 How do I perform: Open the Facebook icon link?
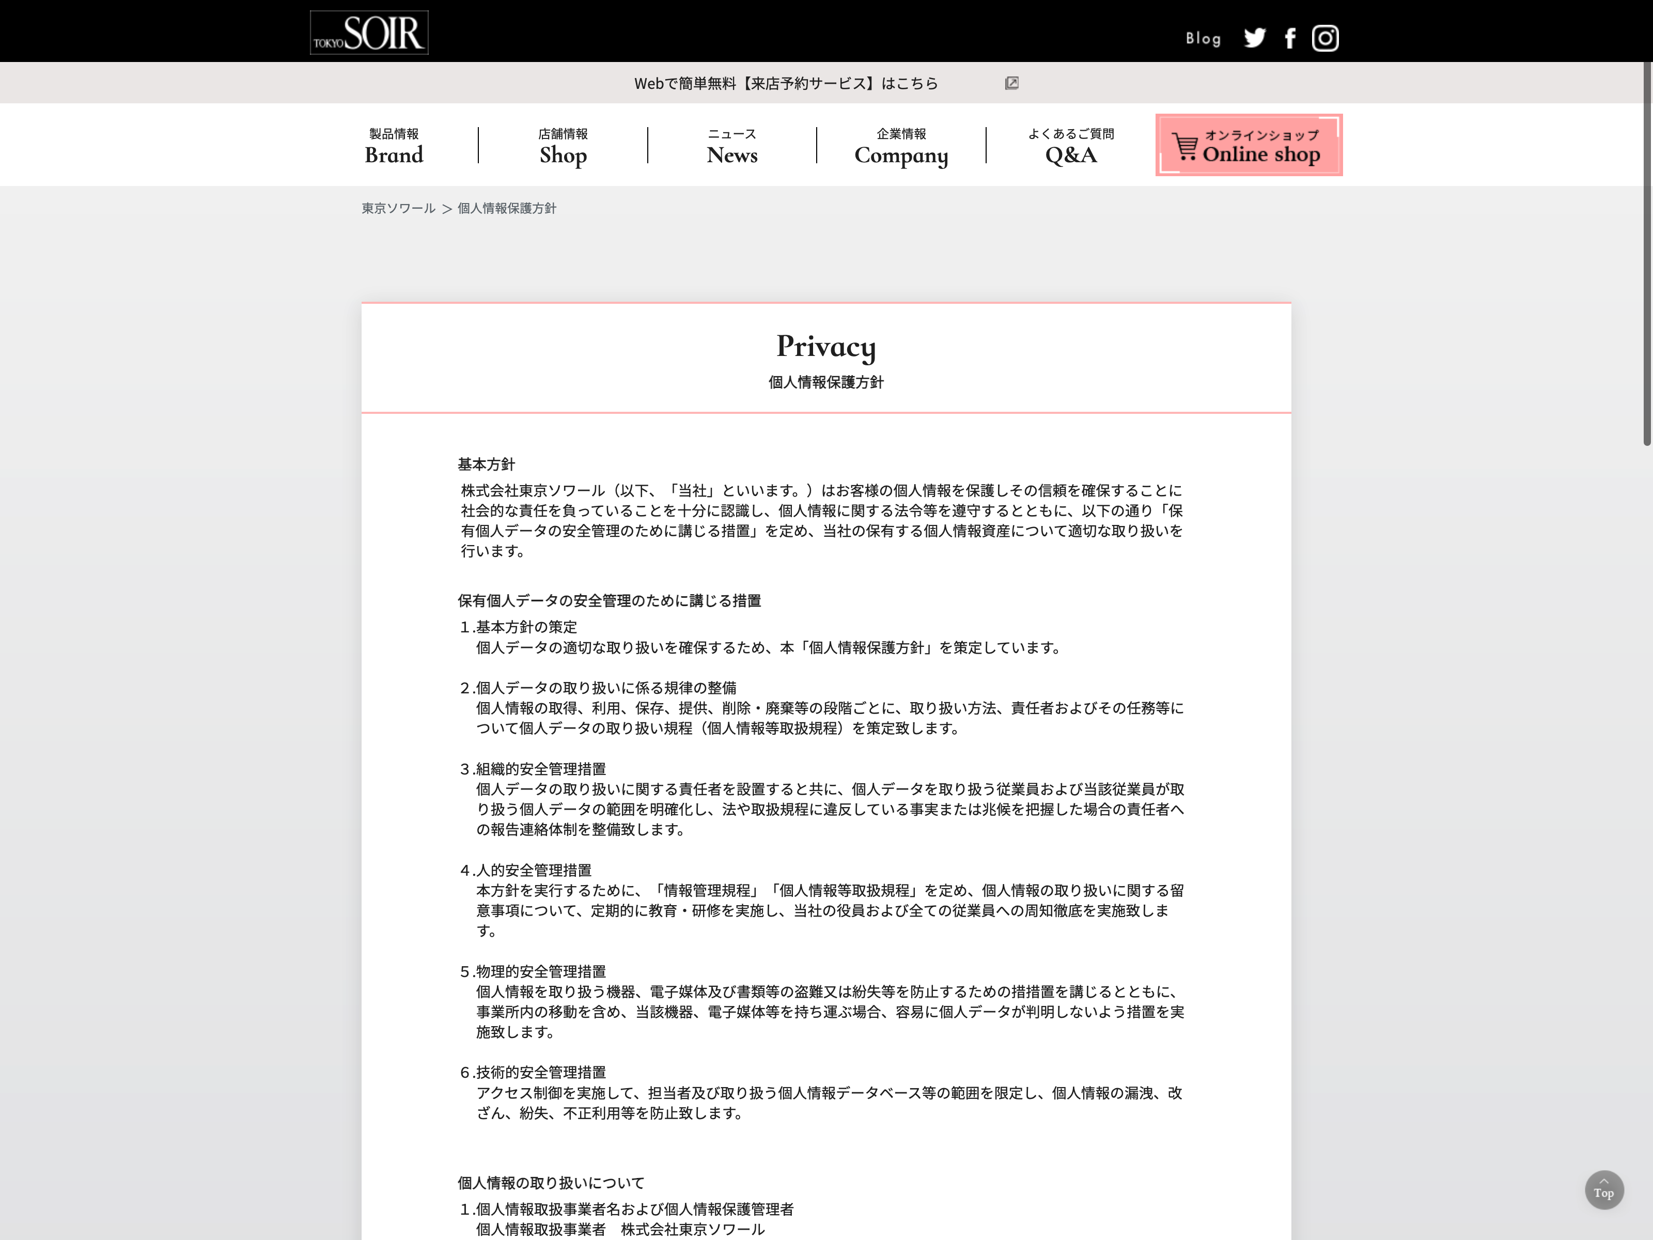pos(1290,38)
